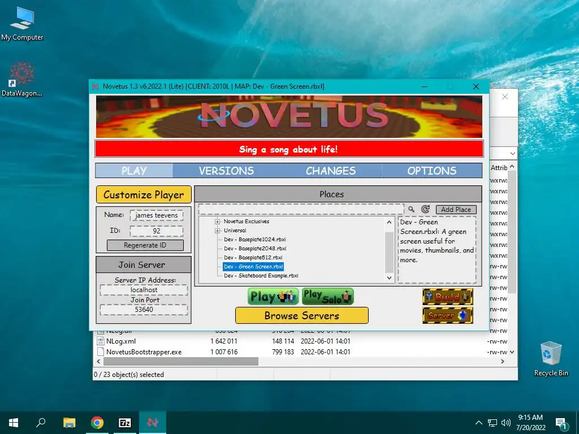Click the file list scroll right arrow
The image size is (579, 434).
[x=502, y=362]
